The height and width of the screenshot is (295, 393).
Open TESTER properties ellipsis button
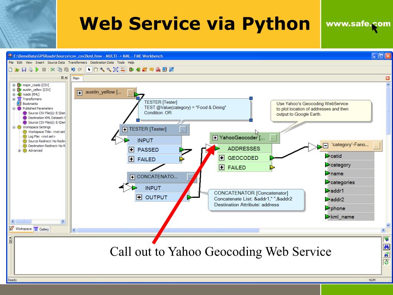(183, 129)
